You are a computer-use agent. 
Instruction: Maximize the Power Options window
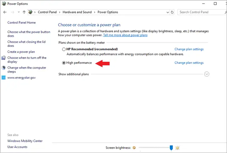[215, 4]
